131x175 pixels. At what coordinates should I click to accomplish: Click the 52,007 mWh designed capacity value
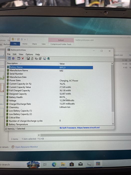point(65,94)
